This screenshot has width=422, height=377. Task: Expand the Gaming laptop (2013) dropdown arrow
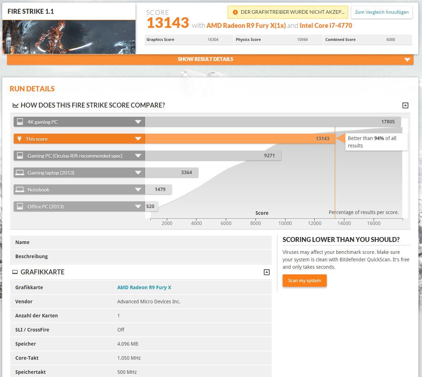click(138, 173)
